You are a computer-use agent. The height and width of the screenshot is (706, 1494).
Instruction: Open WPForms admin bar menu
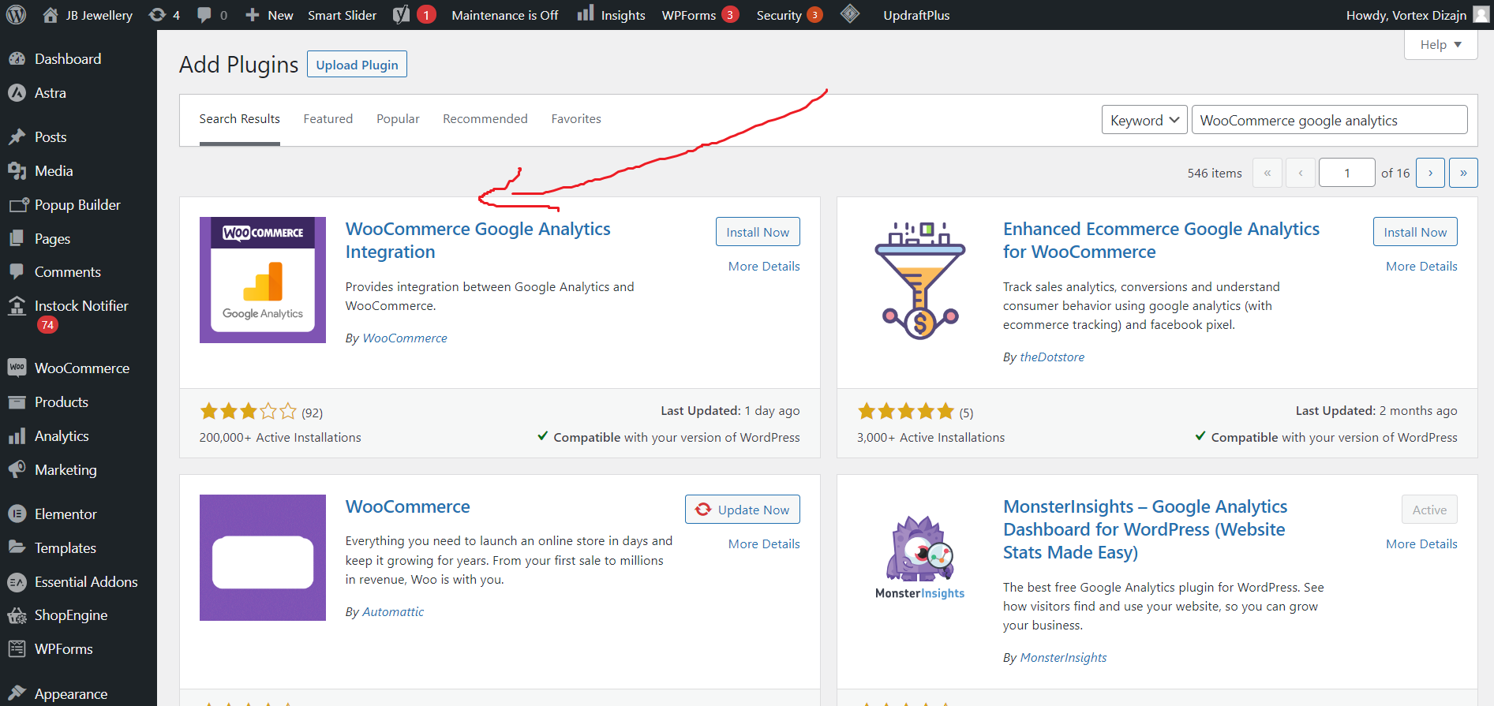coord(700,15)
